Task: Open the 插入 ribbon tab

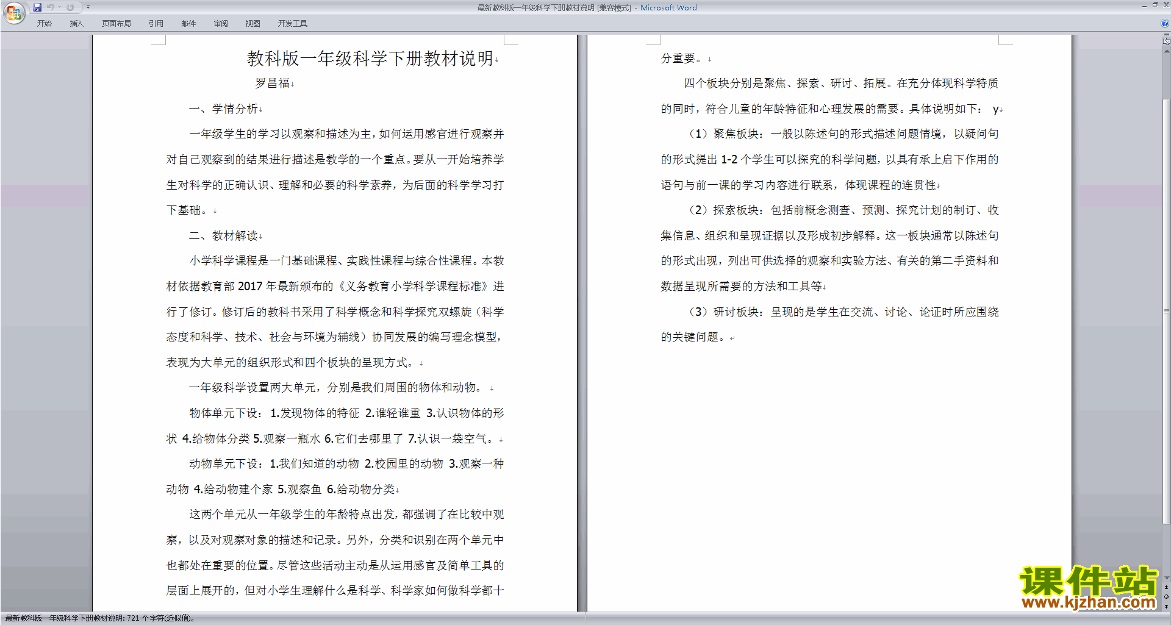Action: click(76, 24)
